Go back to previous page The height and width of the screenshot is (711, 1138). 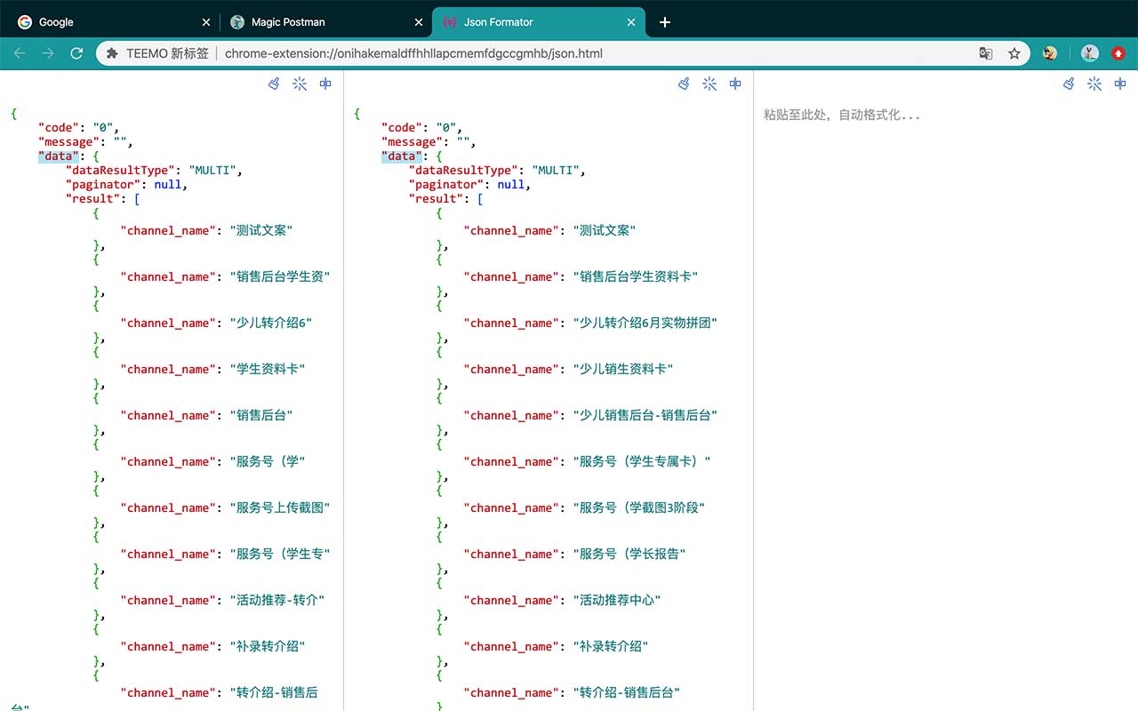click(x=20, y=53)
